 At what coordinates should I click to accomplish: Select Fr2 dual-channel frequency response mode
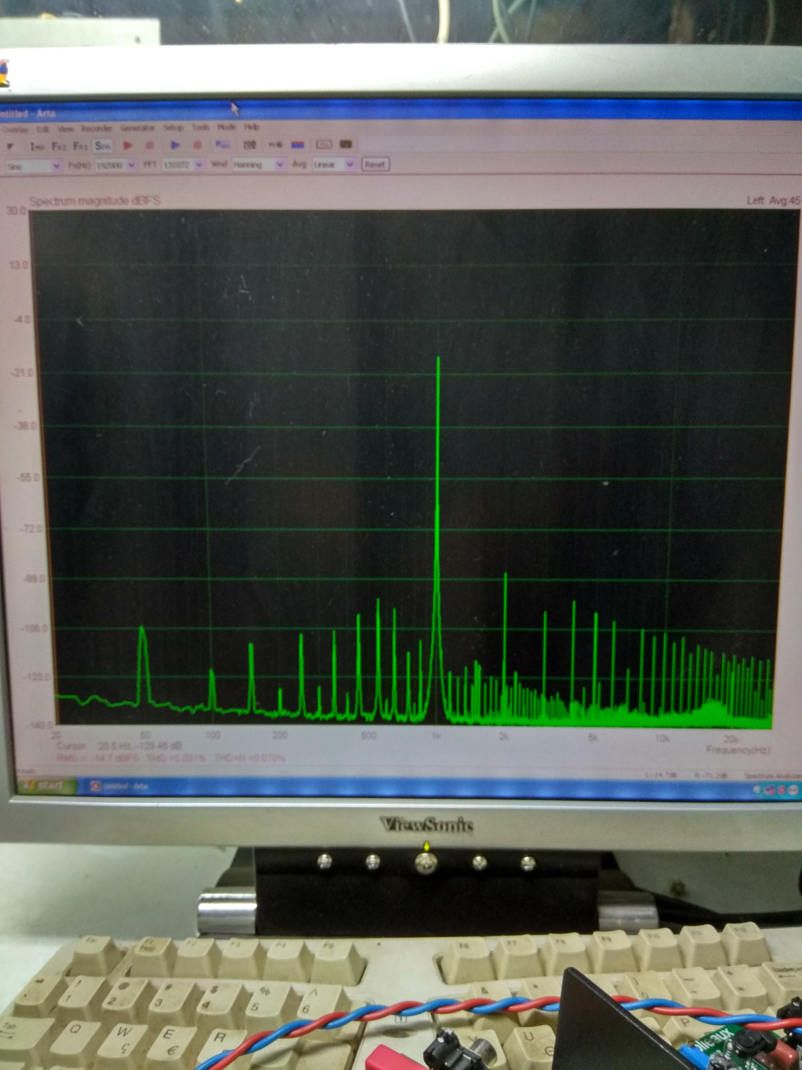click(59, 146)
